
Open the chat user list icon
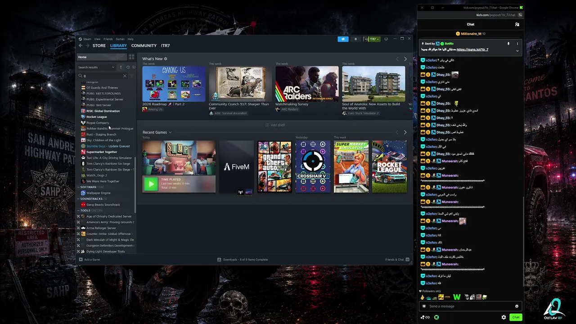[x=517, y=24]
